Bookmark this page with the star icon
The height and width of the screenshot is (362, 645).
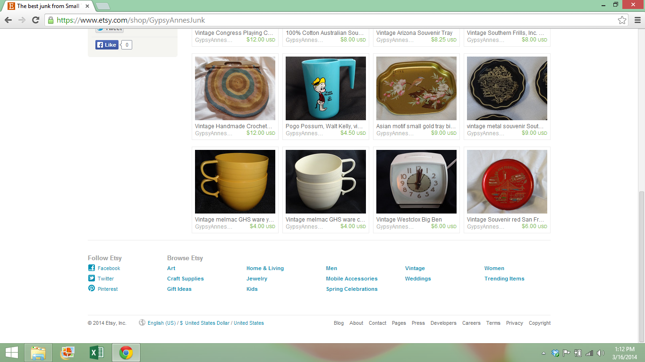622,20
